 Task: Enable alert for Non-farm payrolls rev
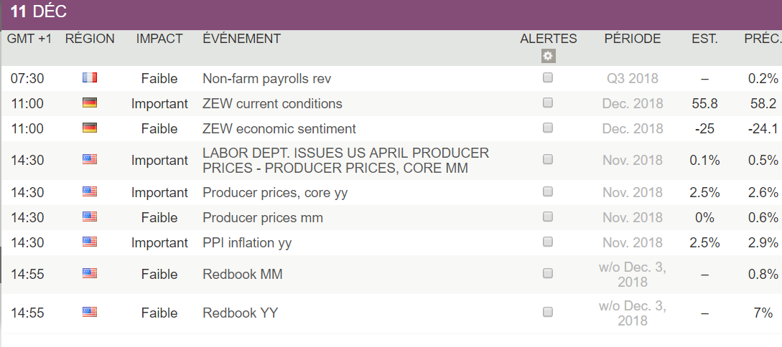[x=548, y=77]
